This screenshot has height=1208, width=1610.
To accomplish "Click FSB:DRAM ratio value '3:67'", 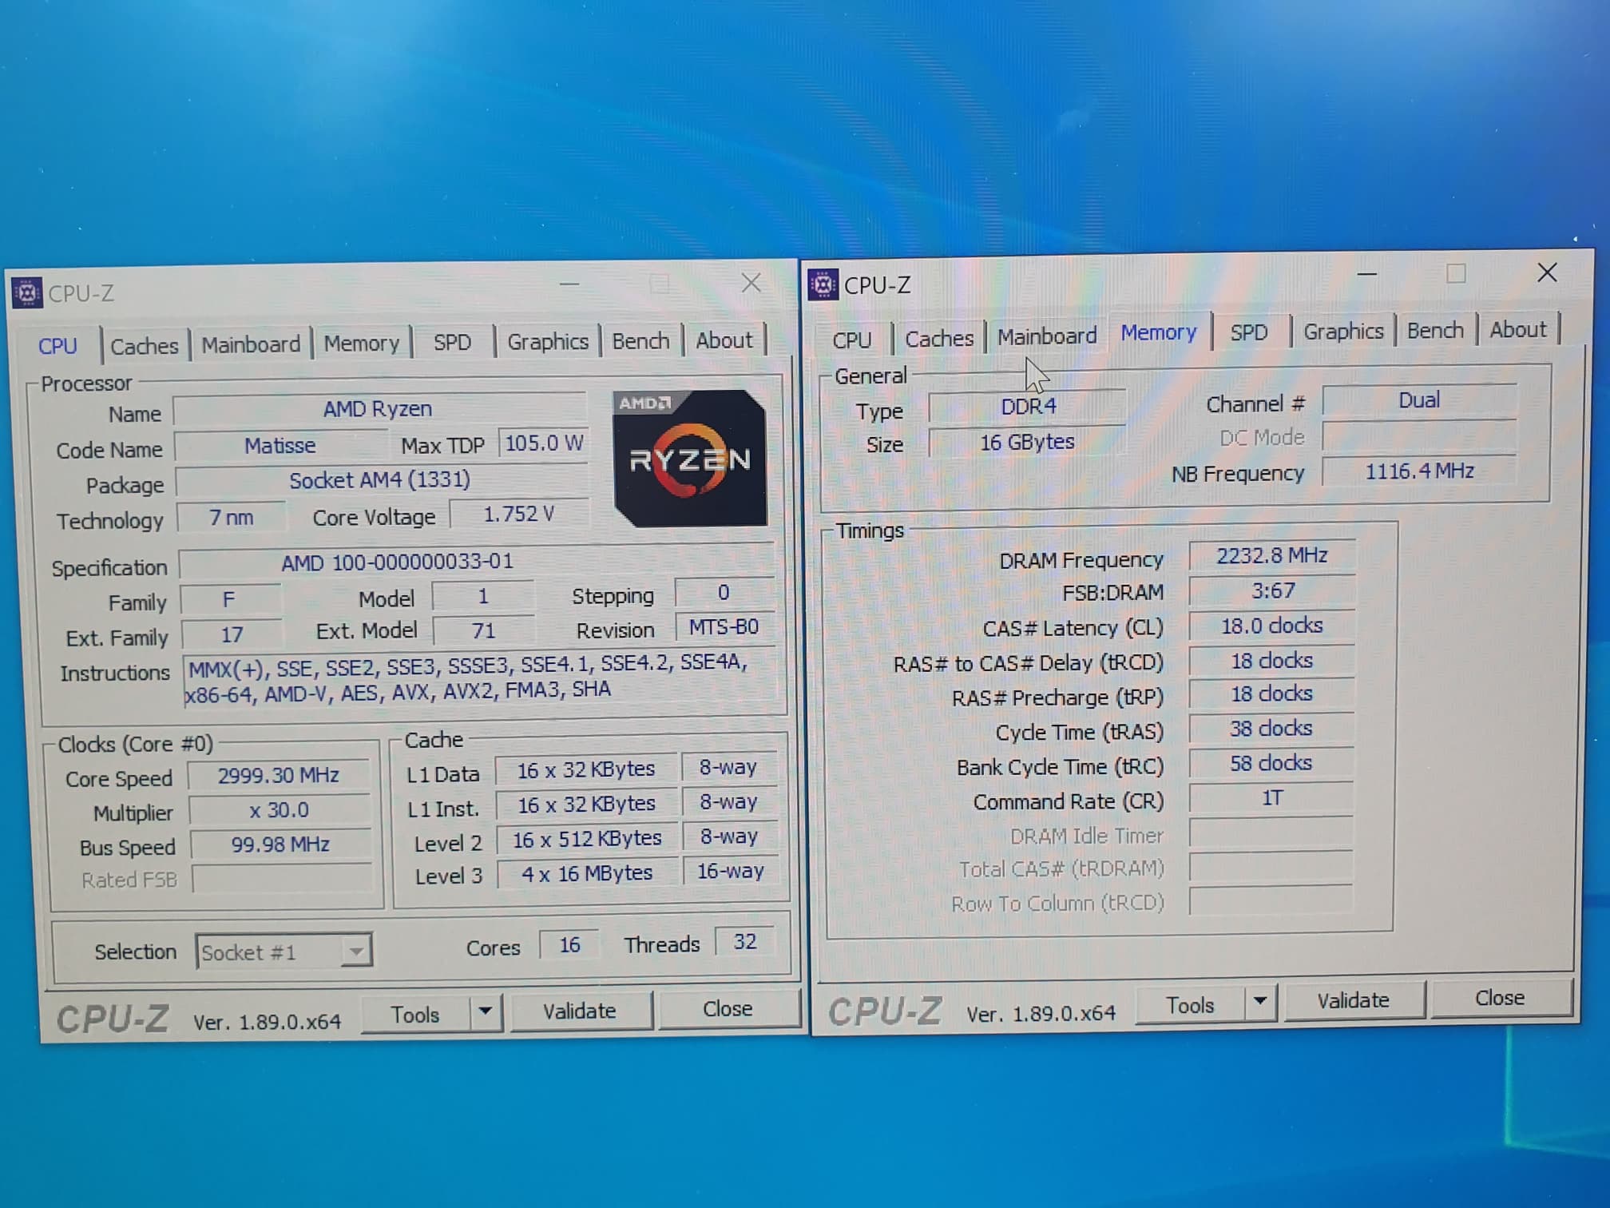I will click(x=1271, y=590).
